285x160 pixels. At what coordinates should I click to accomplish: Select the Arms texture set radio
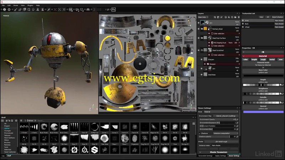point(243,21)
